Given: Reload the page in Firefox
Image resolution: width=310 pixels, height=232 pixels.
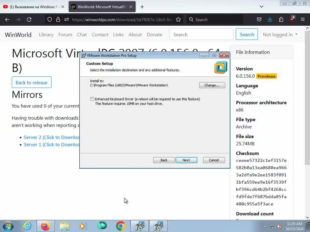Looking at the screenshot, I should click(x=29, y=20).
